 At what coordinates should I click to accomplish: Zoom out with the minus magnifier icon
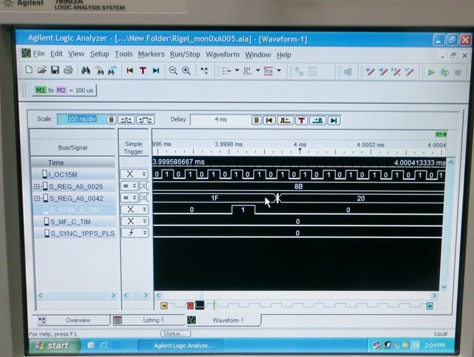coord(173,71)
